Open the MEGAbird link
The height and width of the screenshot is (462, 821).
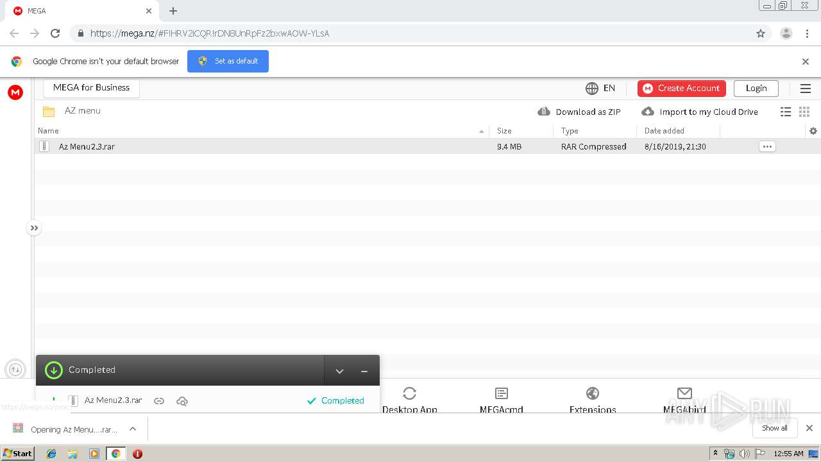684,400
